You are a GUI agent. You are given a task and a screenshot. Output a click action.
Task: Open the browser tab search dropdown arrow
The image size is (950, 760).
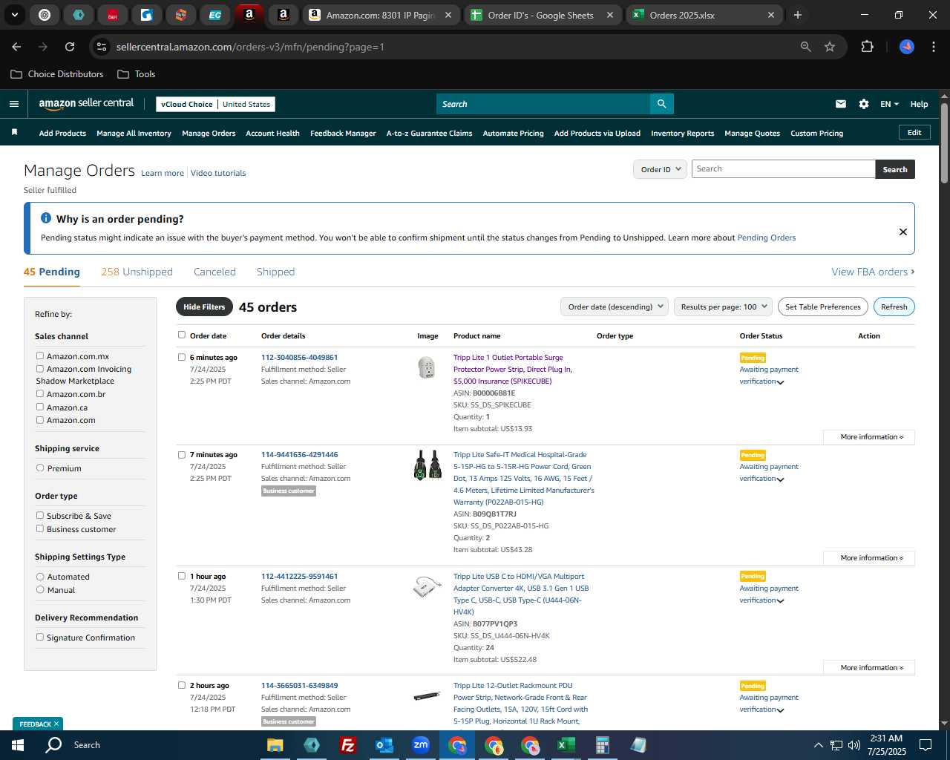14,15
